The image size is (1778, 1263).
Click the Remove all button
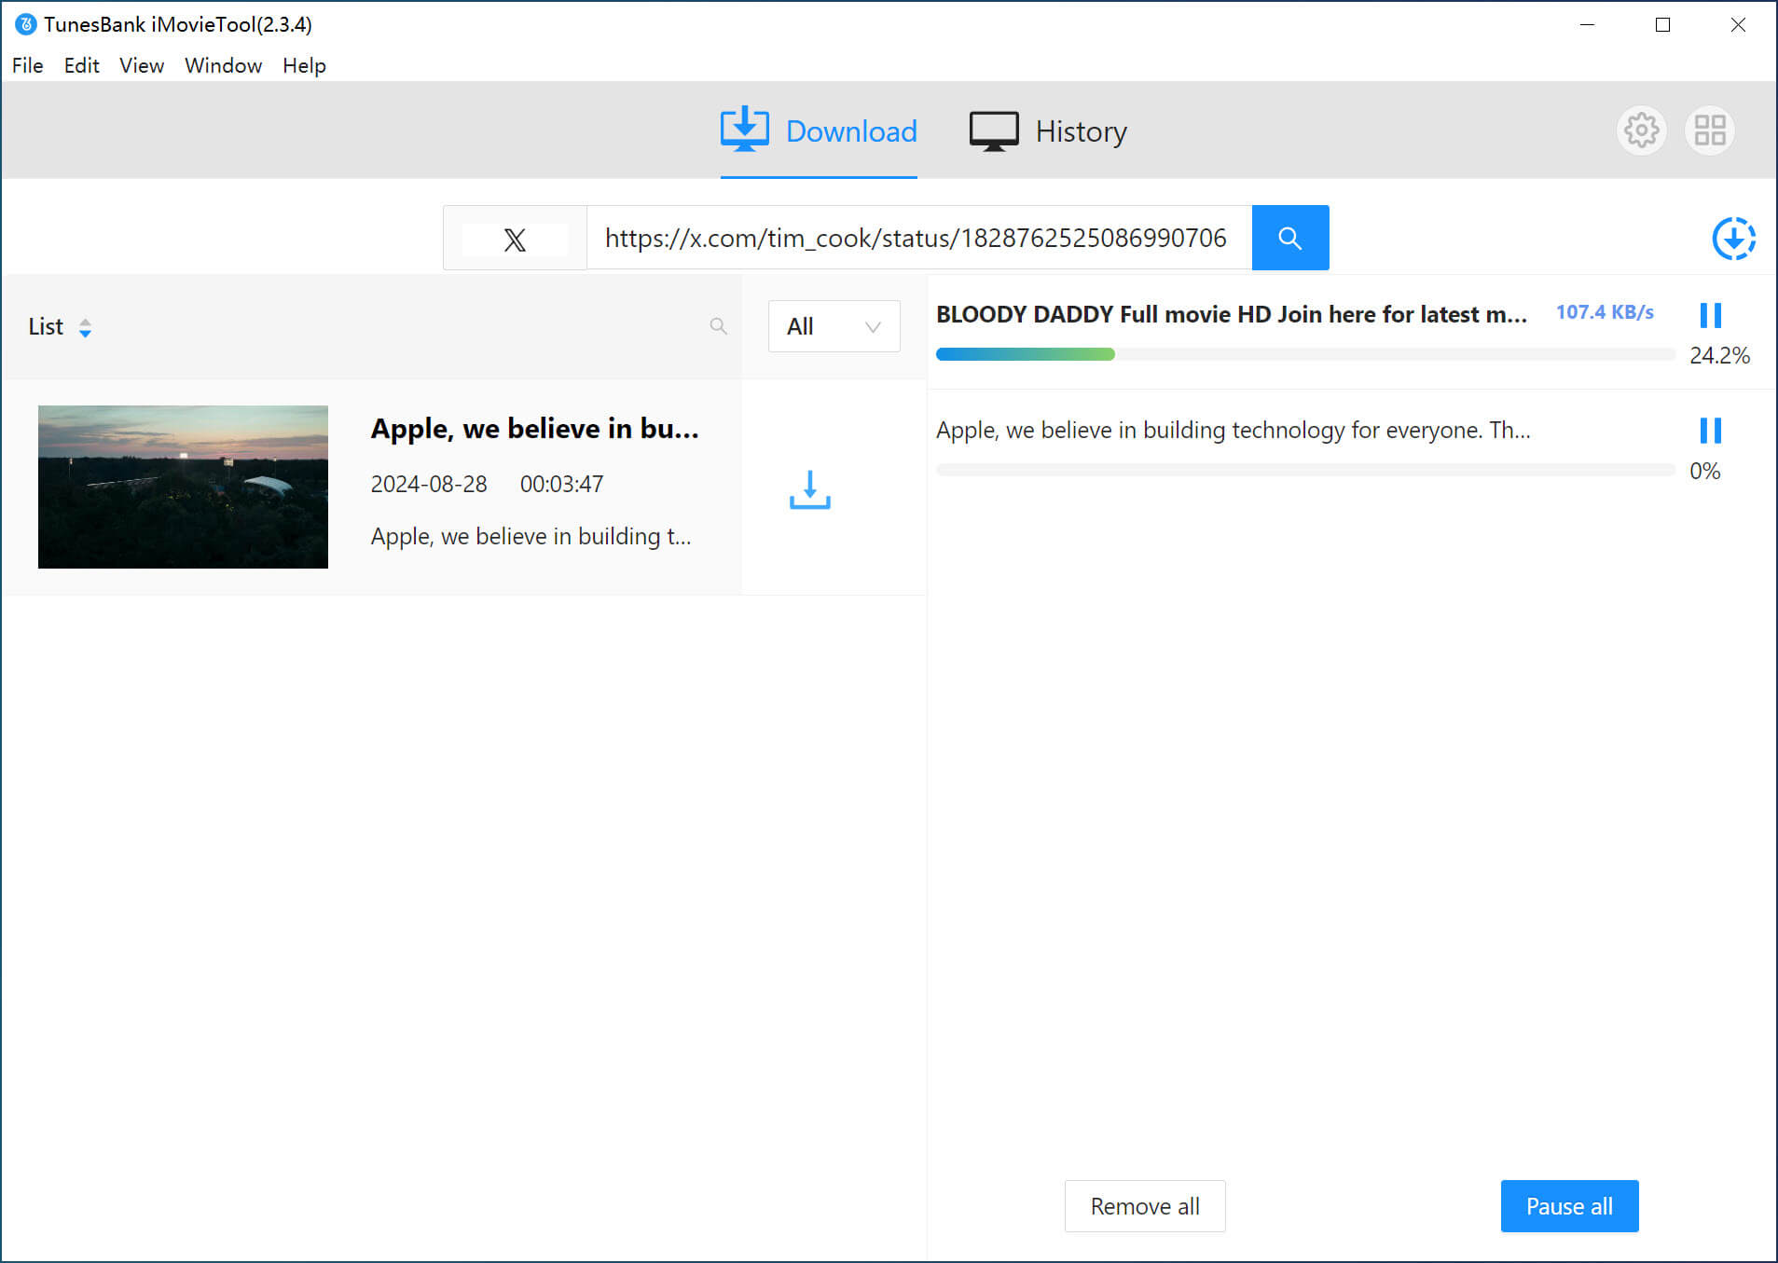(1145, 1206)
